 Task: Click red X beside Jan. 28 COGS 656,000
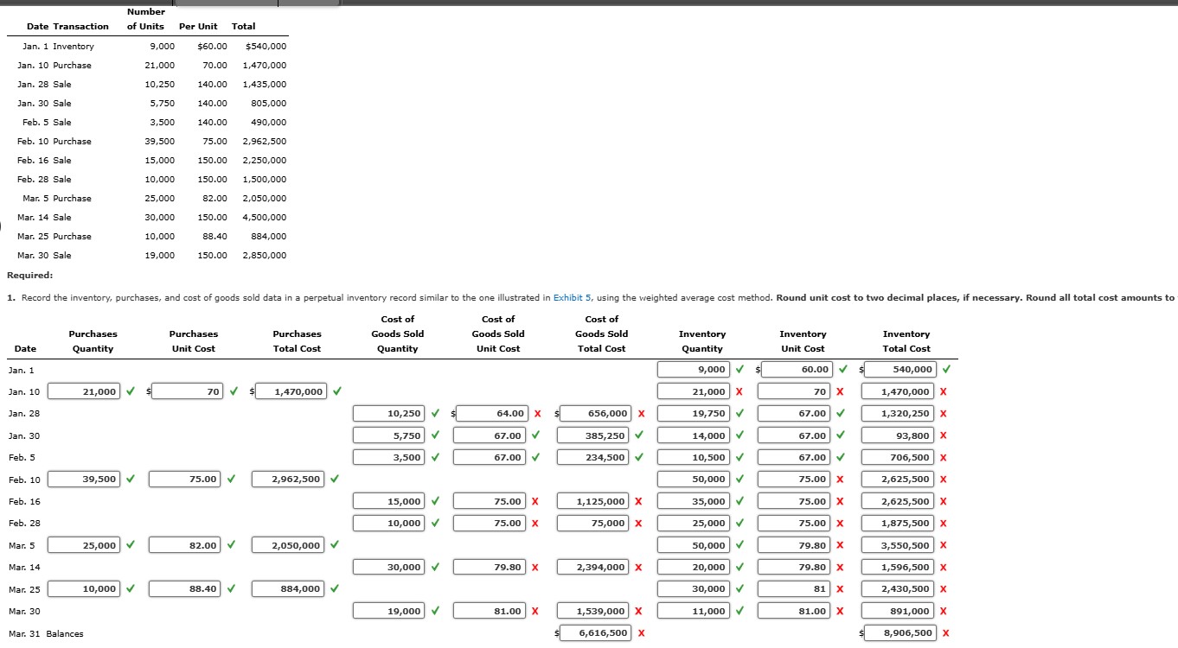tap(641, 414)
